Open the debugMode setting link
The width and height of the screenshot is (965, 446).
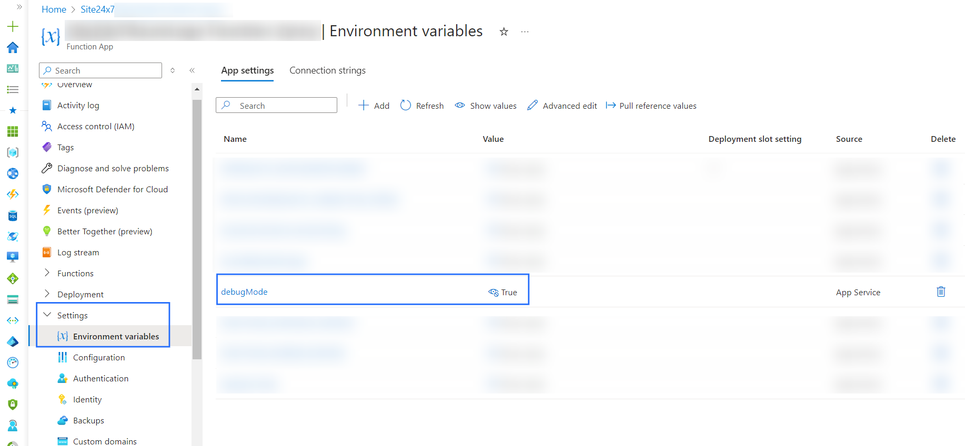[x=244, y=292]
